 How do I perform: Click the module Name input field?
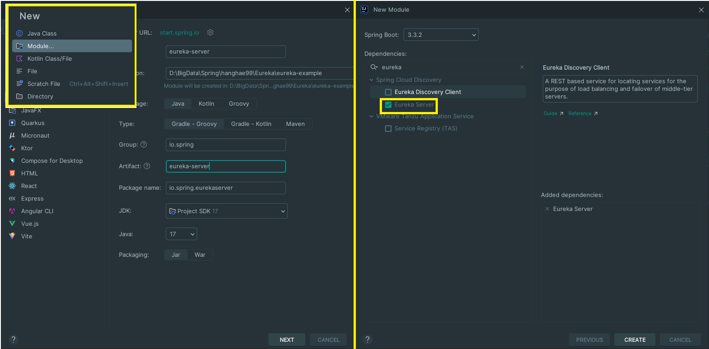tap(226, 52)
